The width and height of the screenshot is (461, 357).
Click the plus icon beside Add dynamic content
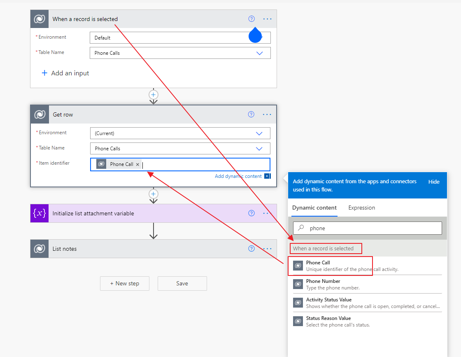click(267, 176)
